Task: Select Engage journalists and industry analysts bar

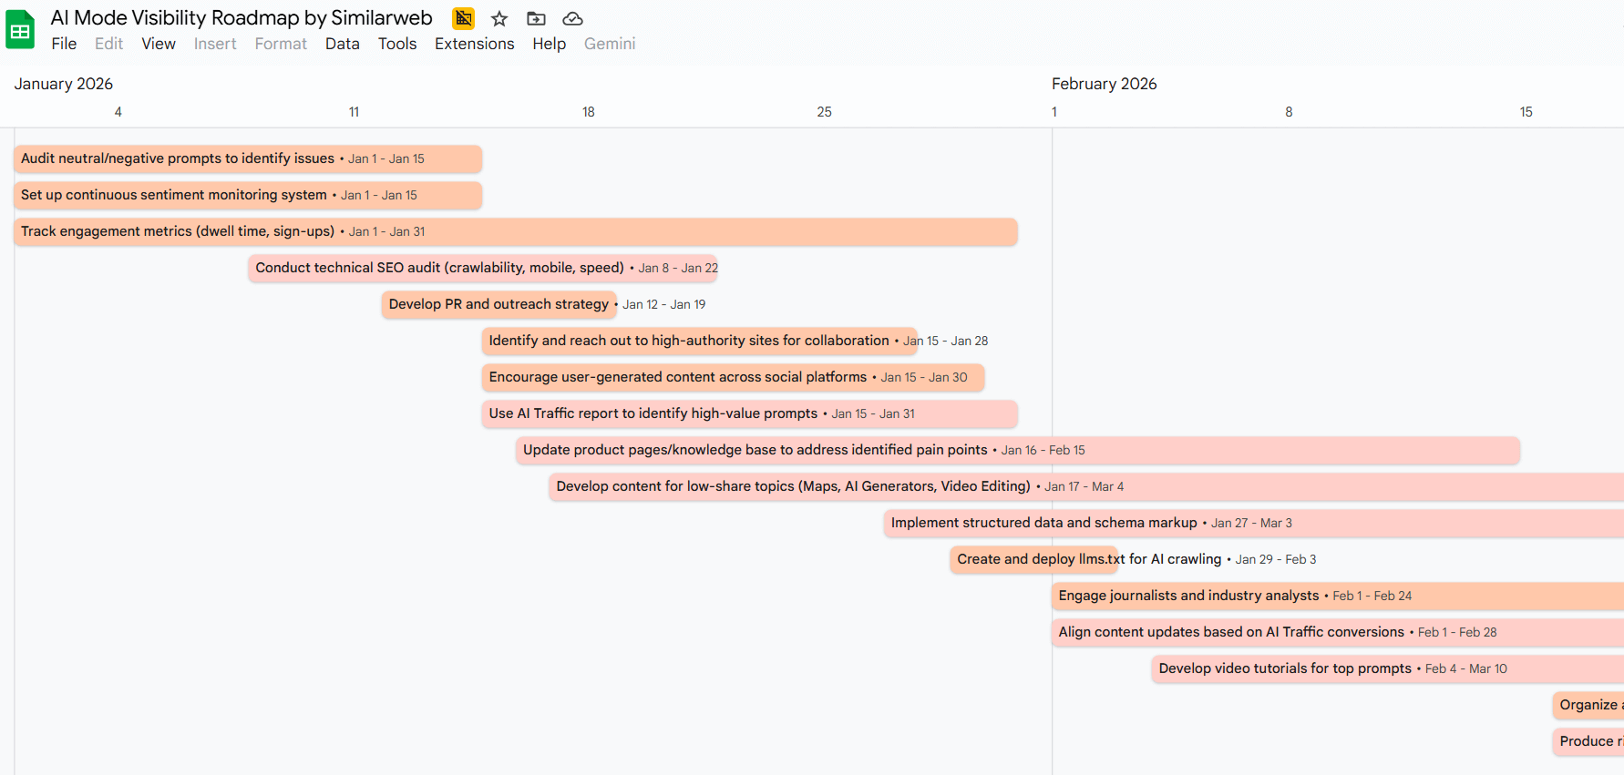Action: click(x=1338, y=596)
